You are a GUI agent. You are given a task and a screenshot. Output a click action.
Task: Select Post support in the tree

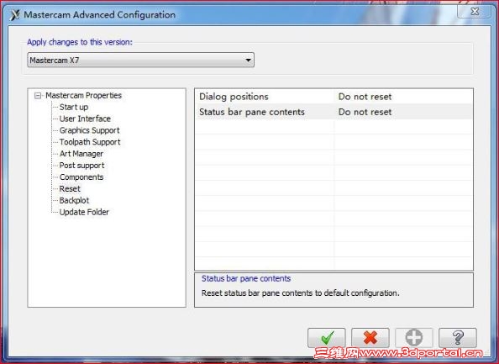[81, 166]
